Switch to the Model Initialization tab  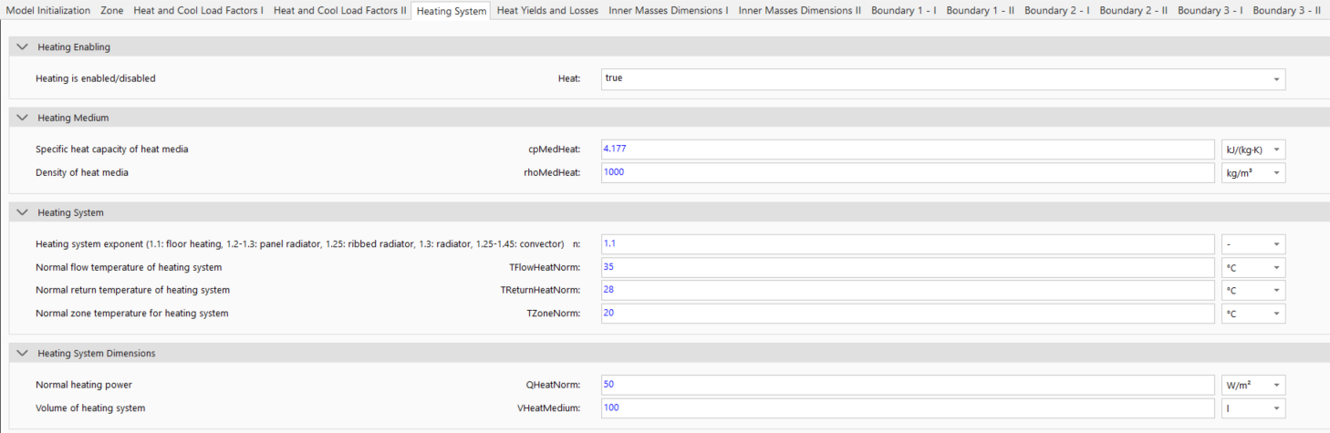[x=48, y=11]
